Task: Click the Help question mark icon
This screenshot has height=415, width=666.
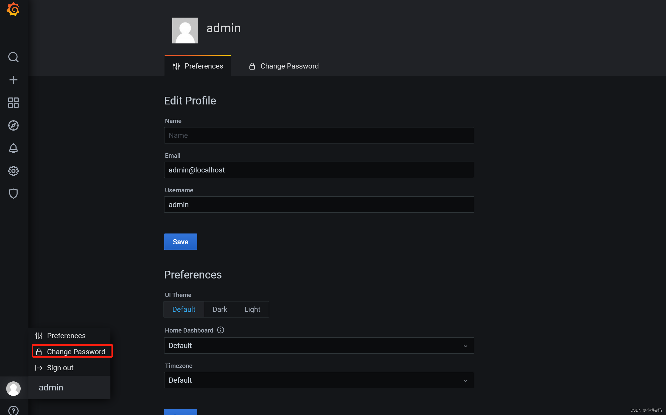Action: pos(13,410)
